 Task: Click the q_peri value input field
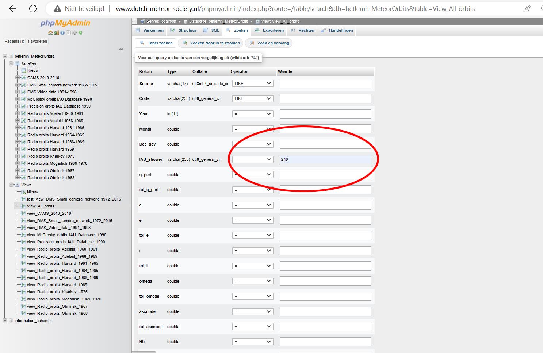click(325, 175)
